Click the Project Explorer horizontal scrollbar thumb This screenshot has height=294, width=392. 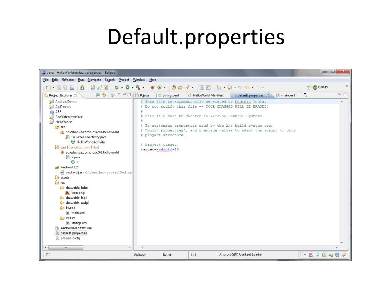66,248
